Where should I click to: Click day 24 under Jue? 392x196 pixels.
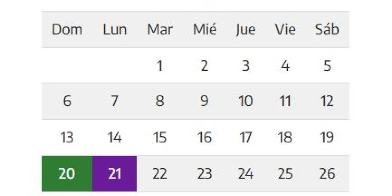point(245,174)
